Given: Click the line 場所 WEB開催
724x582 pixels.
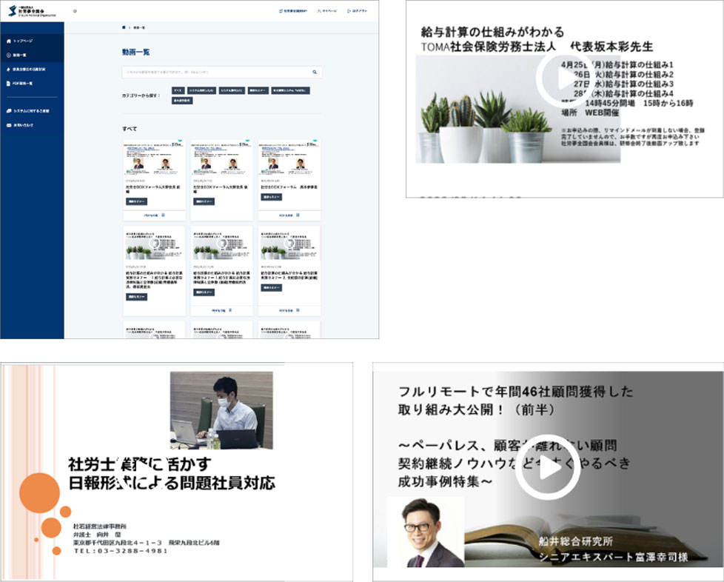Looking at the screenshot, I should pos(590,113).
